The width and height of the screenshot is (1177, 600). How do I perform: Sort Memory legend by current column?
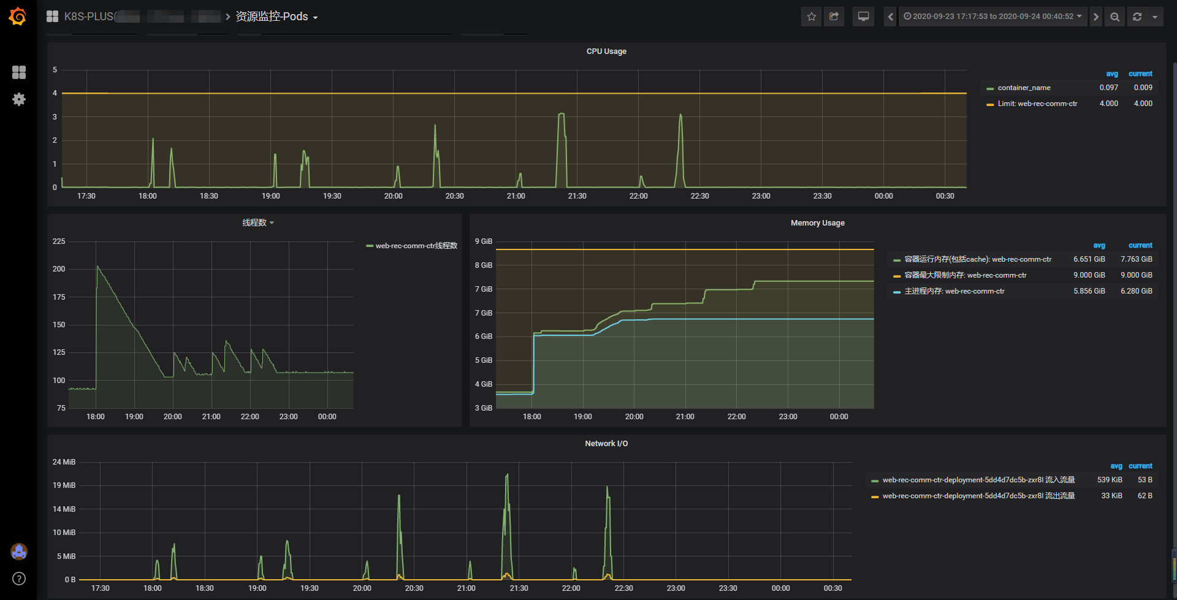1140,245
